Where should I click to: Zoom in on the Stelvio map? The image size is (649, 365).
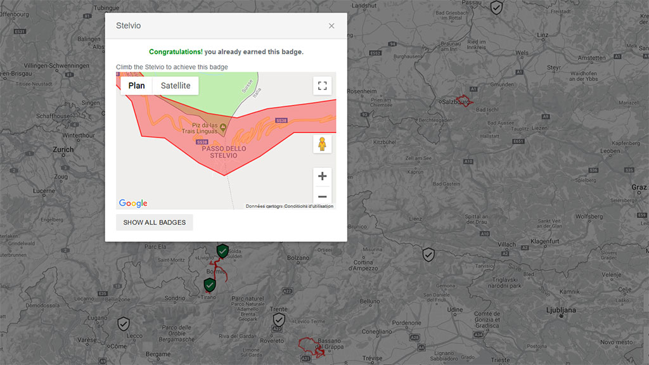click(323, 176)
